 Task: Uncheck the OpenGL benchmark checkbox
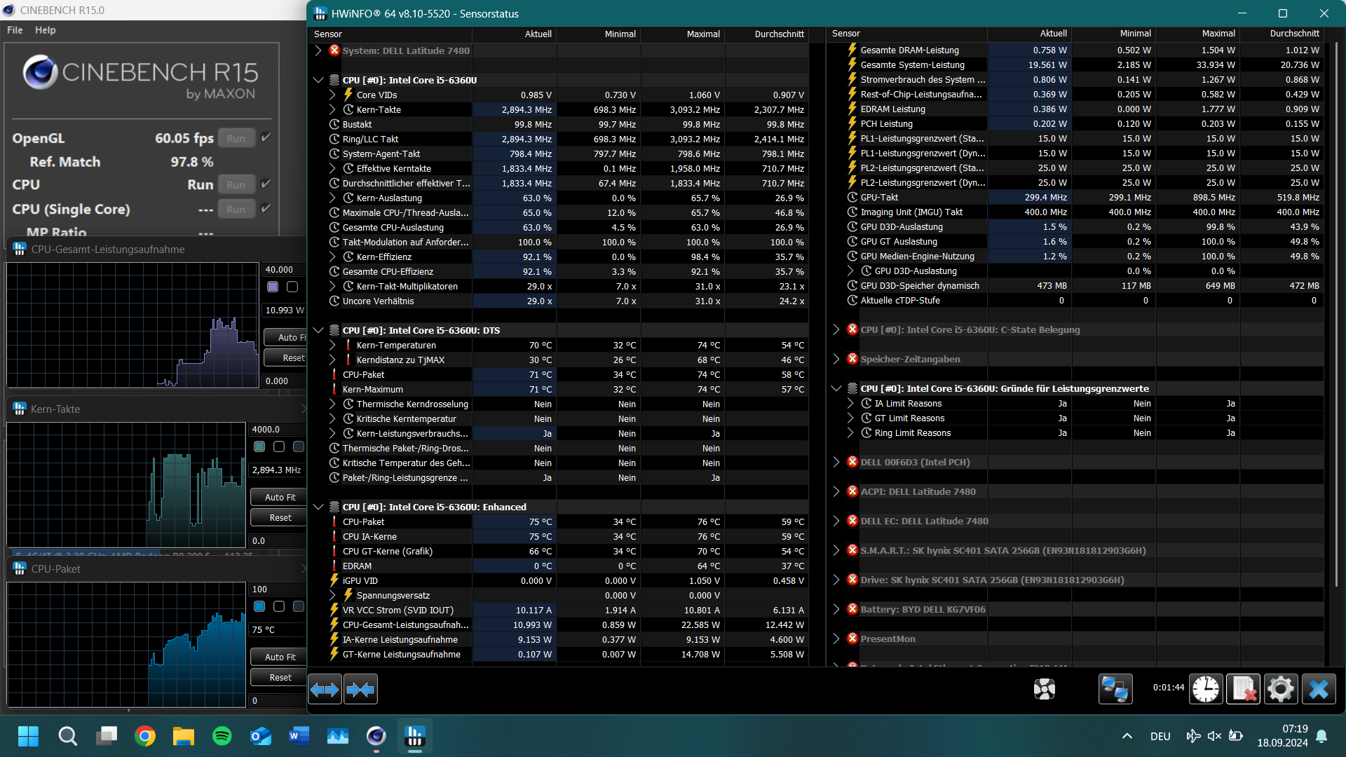(266, 137)
